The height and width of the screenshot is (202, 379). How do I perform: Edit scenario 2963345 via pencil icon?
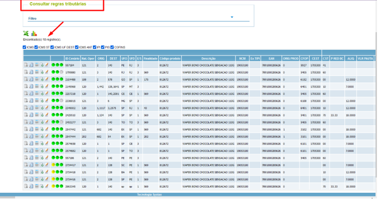click(x=47, y=186)
